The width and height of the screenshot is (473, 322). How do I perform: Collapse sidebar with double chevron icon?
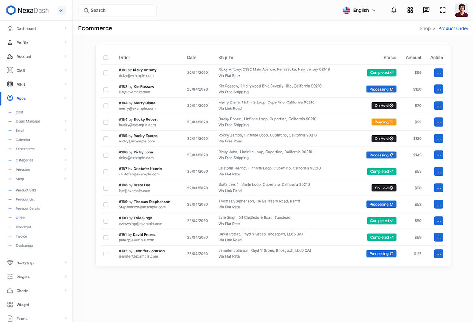coord(61,11)
